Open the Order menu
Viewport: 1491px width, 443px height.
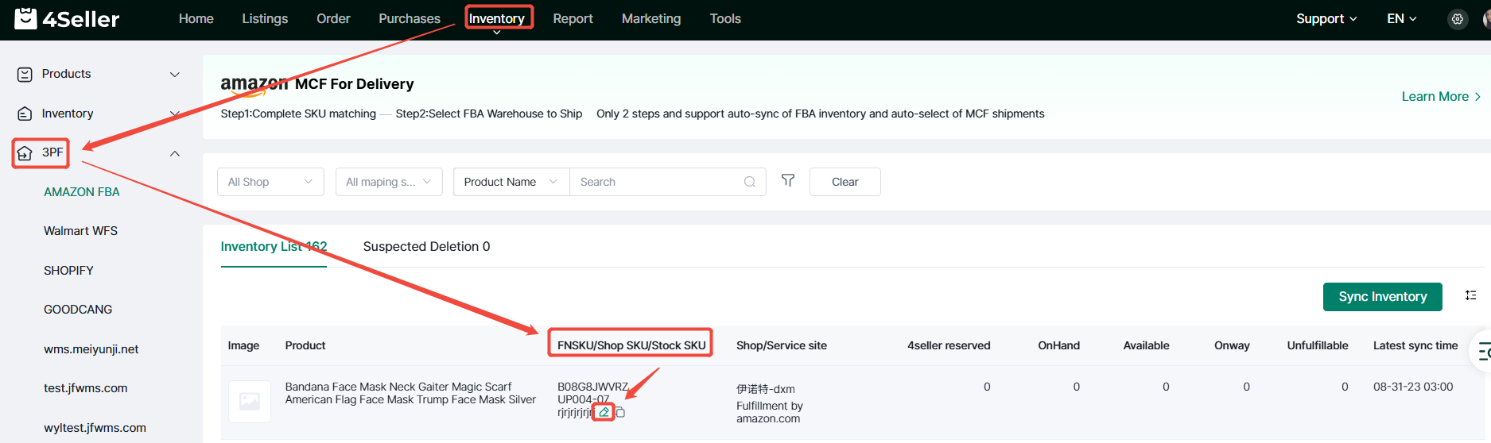click(x=333, y=18)
